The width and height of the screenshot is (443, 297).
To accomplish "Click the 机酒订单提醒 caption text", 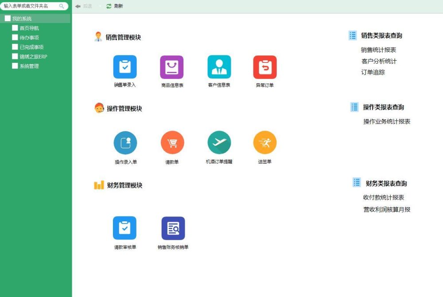I will click(x=219, y=162).
